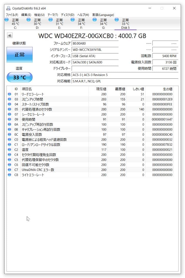Click the 最悪値 column header
The width and height of the screenshot is (185, 278).
(117, 89)
